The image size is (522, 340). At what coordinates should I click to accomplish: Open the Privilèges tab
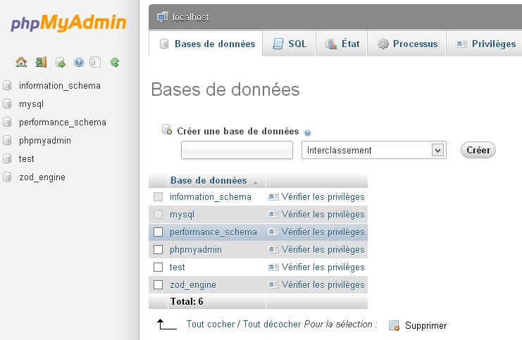[x=485, y=44]
